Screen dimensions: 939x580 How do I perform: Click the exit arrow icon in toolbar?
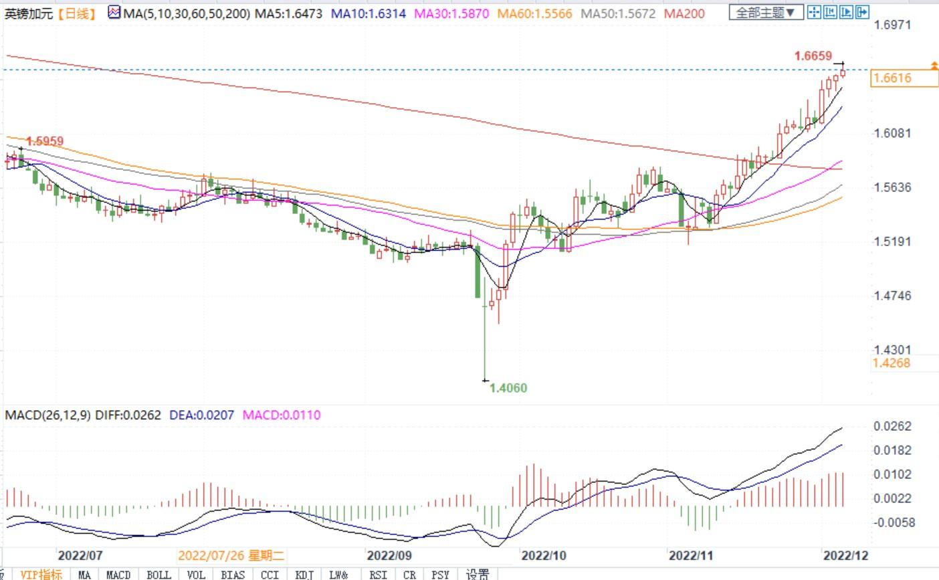[862, 12]
